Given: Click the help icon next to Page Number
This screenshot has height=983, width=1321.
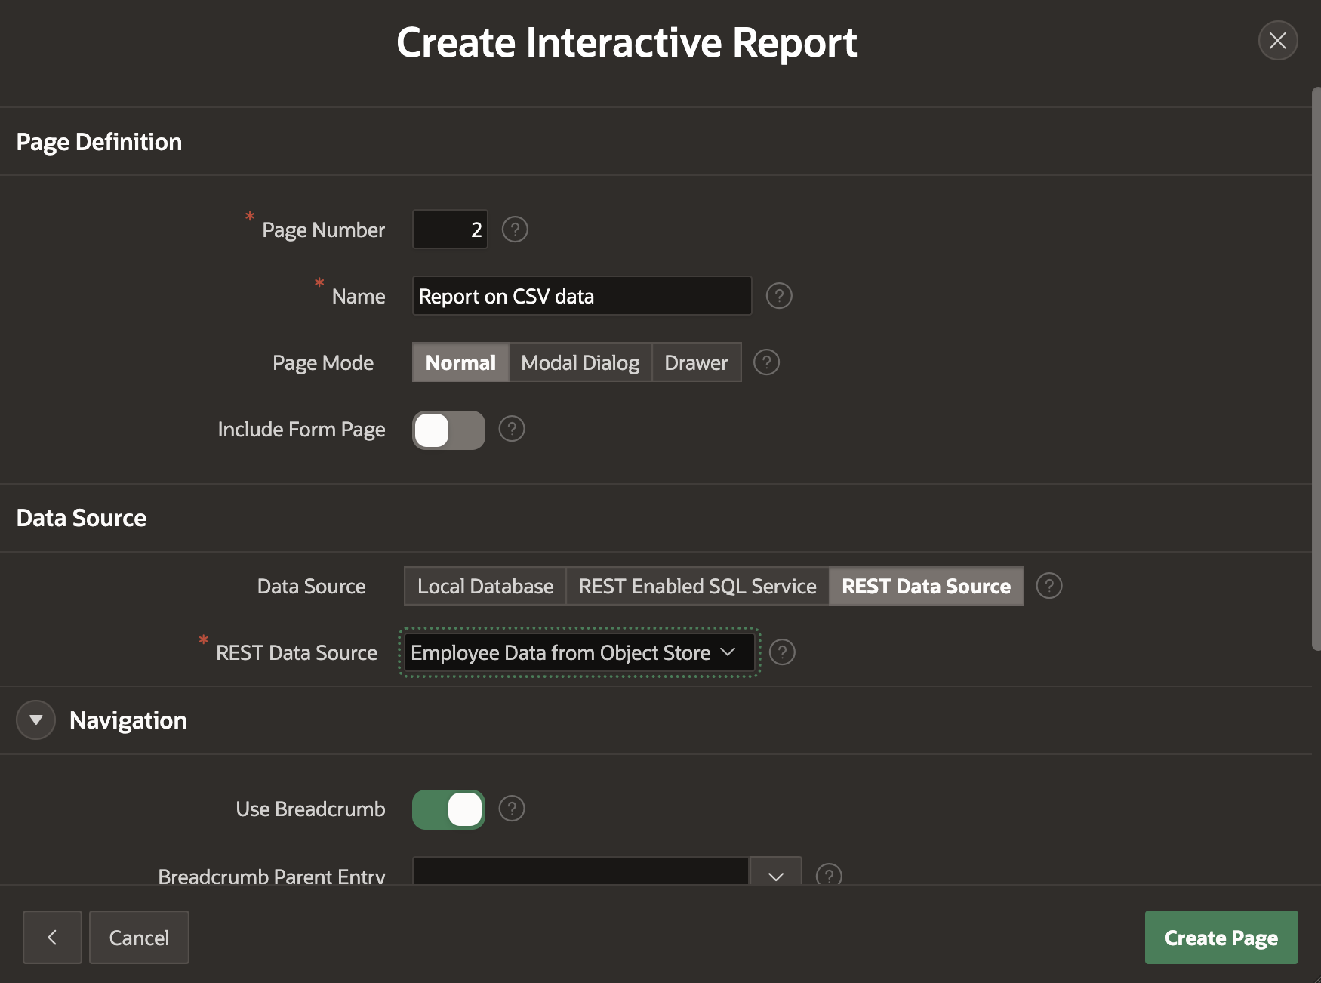Looking at the screenshot, I should [x=515, y=229].
